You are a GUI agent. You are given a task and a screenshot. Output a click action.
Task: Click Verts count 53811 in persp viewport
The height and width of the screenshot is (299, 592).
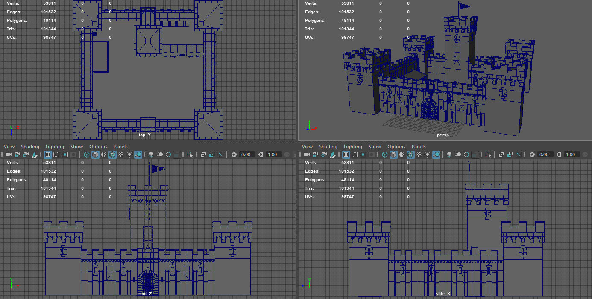[x=348, y=3]
